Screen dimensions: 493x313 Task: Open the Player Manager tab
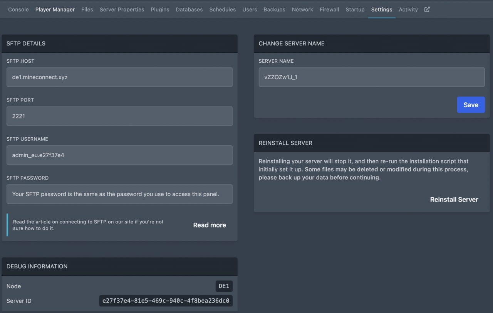55,9
